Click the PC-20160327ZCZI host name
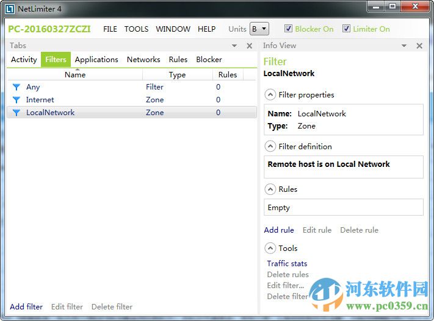 click(49, 29)
